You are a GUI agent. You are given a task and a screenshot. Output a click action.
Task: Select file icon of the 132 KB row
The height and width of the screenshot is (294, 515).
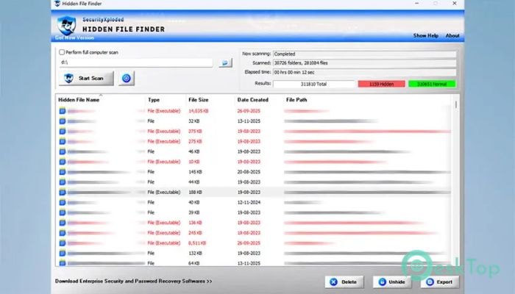click(63, 254)
